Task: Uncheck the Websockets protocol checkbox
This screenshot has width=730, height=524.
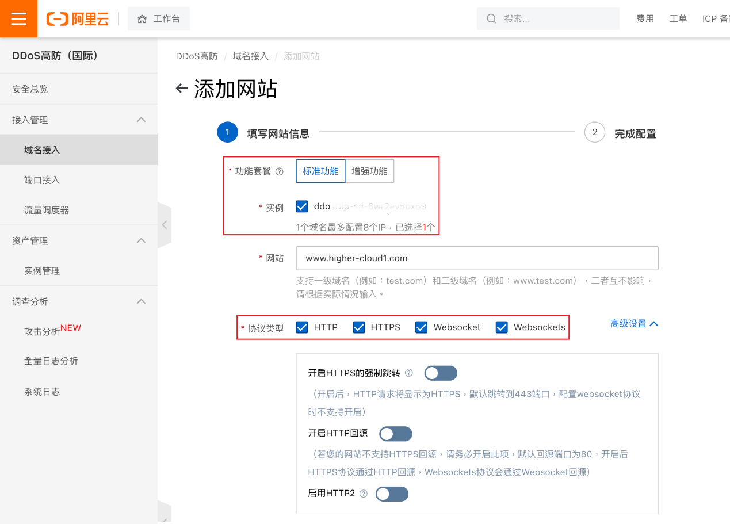Action: pos(502,327)
